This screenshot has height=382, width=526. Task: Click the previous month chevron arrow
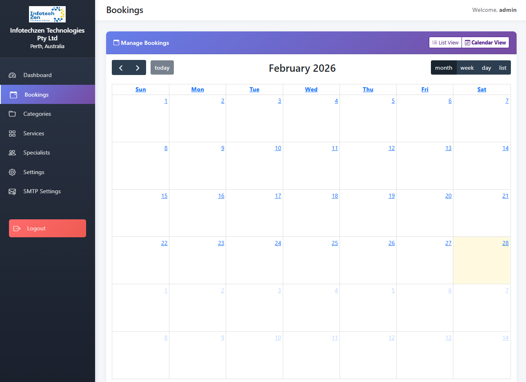(120, 67)
